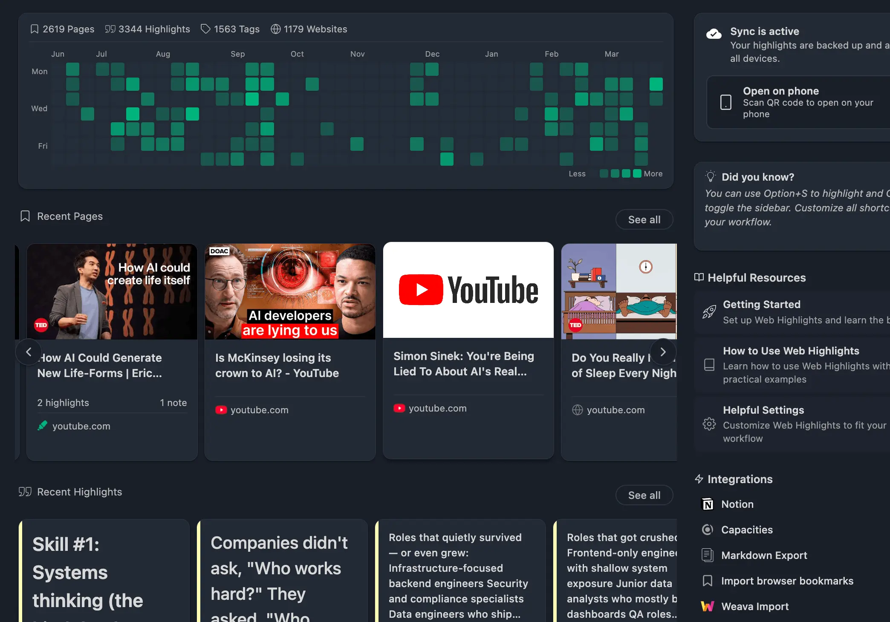Click the quote icon beside 3344 Highlights
Image resolution: width=890 pixels, height=622 pixels.
click(x=110, y=29)
